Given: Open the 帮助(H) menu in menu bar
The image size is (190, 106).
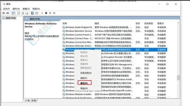Looking at the screenshot, I should point(36,9).
